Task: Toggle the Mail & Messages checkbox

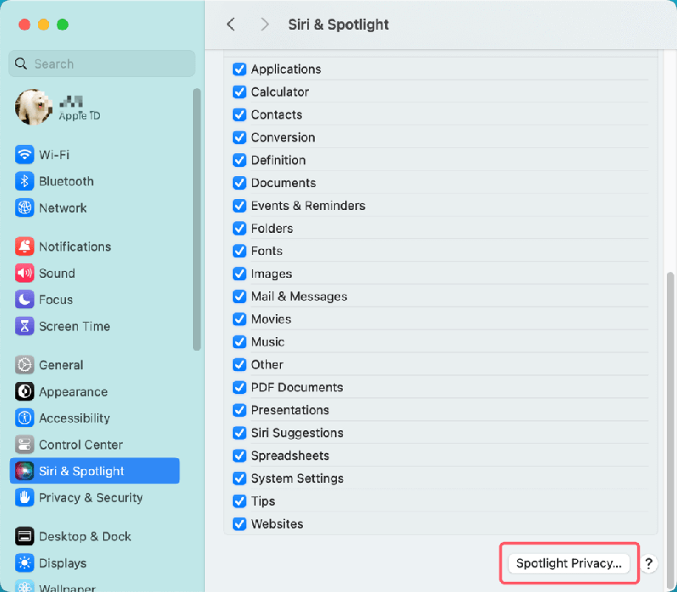Action: point(239,296)
